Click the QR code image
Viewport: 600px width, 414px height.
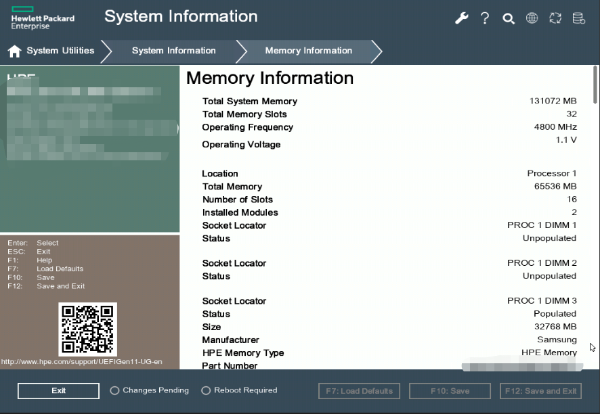tap(87, 329)
